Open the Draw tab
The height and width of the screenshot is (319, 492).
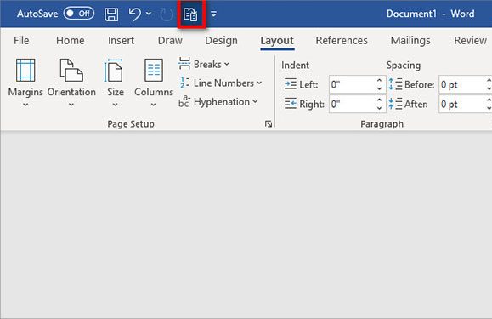pyautogui.click(x=170, y=41)
